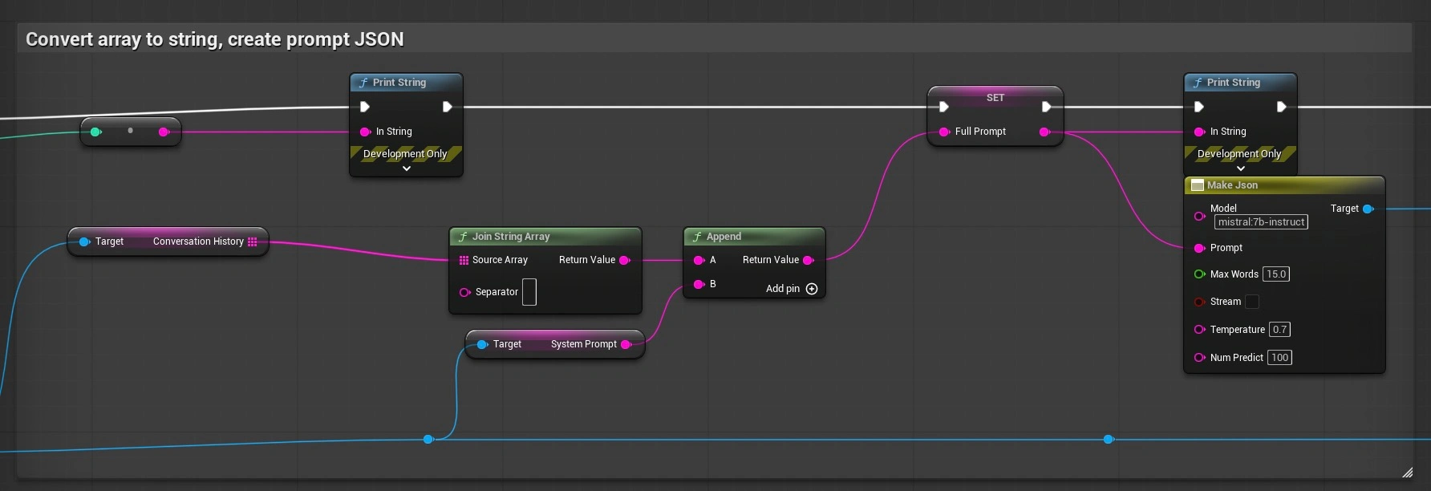Click the comment box resize handle
Viewport: 1431px width, 491px height.
1407,473
